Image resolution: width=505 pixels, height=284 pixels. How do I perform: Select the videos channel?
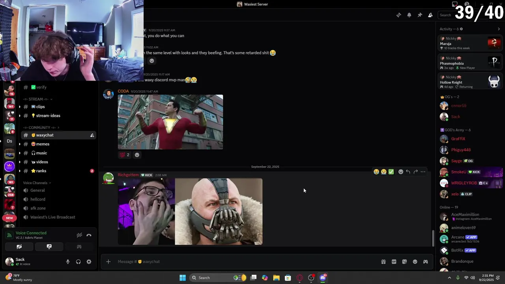point(58,162)
